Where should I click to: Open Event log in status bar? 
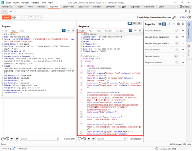[x=8, y=149]
